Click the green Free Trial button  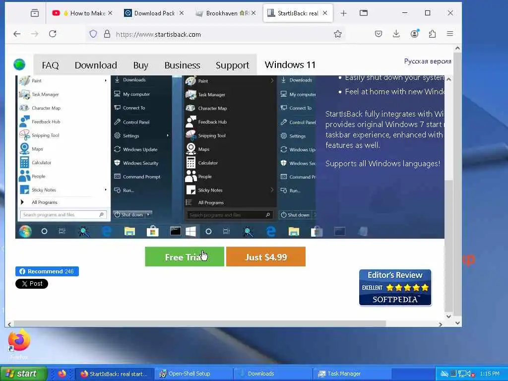point(185,256)
